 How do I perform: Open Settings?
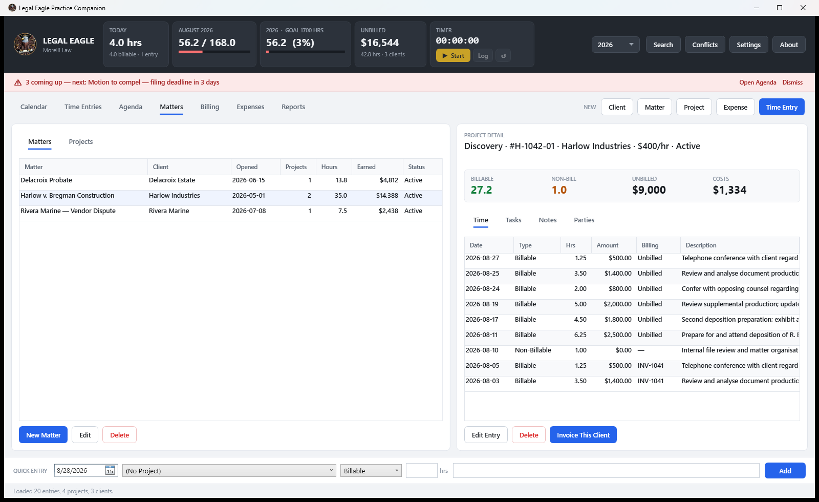[x=748, y=45]
